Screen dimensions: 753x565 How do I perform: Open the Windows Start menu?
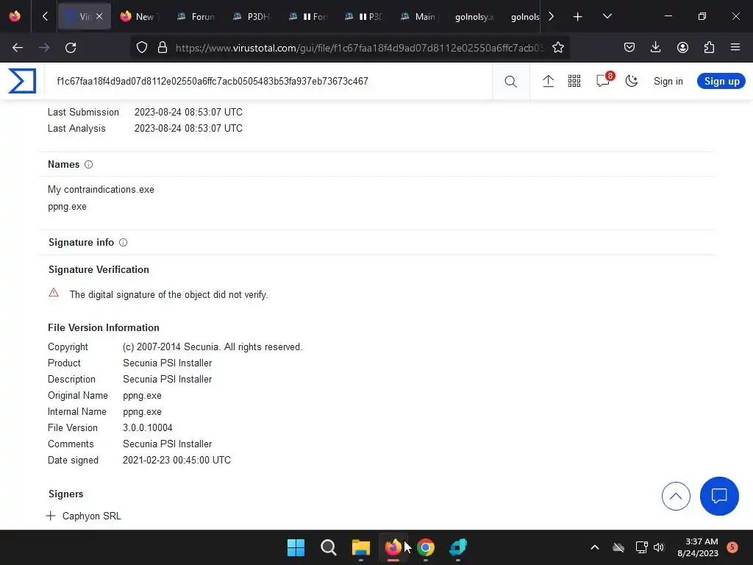pos(296,547)
